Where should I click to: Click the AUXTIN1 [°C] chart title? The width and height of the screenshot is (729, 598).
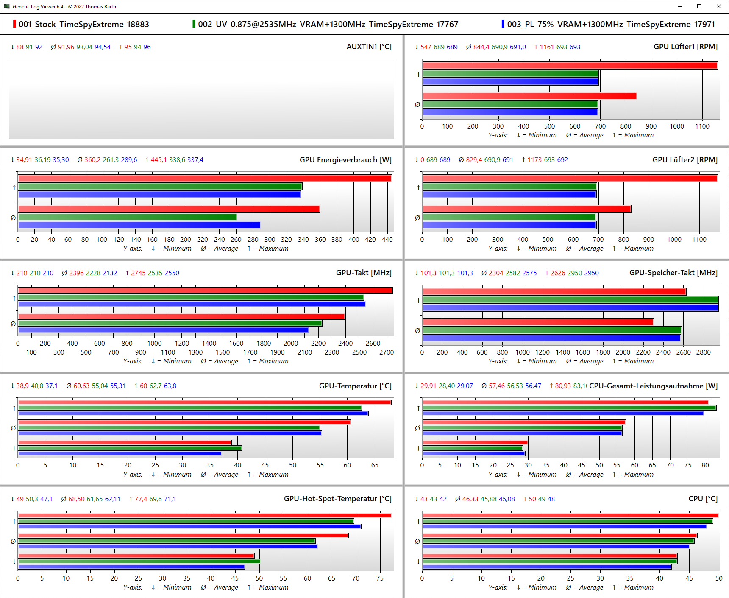369,47
